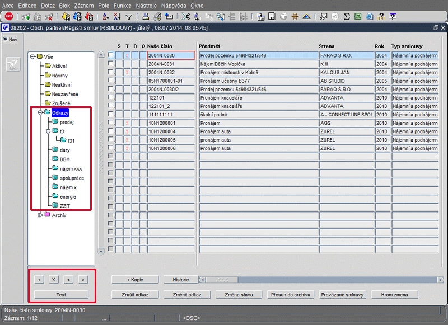The width and height of the screenshot is (448, 325).
Task: Open the Nástroje menu
Action: tap(146, 6)
